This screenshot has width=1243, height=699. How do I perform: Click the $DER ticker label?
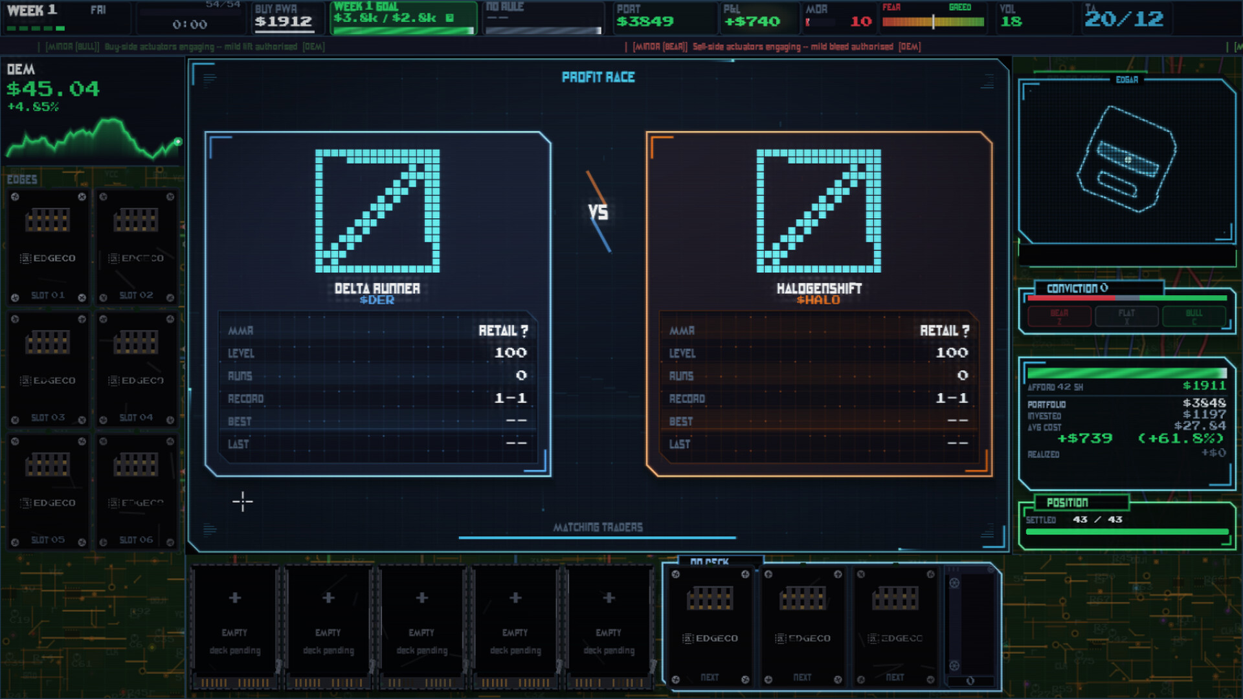pyautogui.click(x=377, y=300)
